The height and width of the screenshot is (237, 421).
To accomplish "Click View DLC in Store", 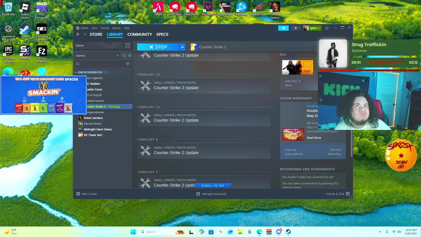I will [x=293, y=83].
